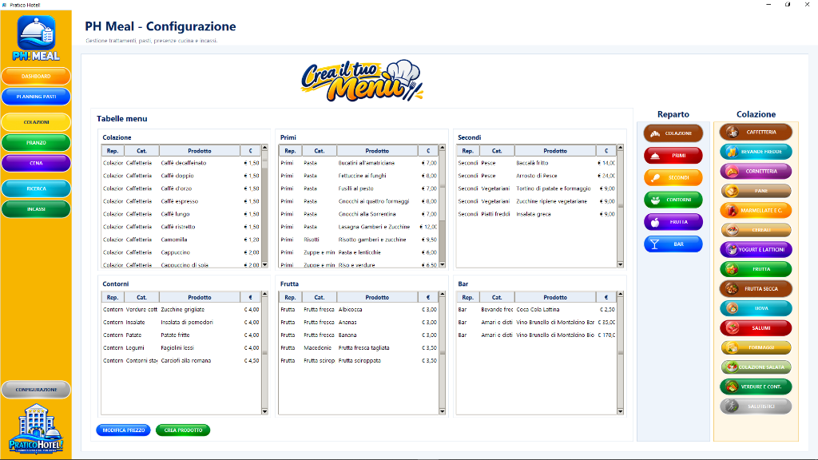The height and width of the screenshot is (460, 818).
Task: Select the Albicocca row
Action: [359, 309]
